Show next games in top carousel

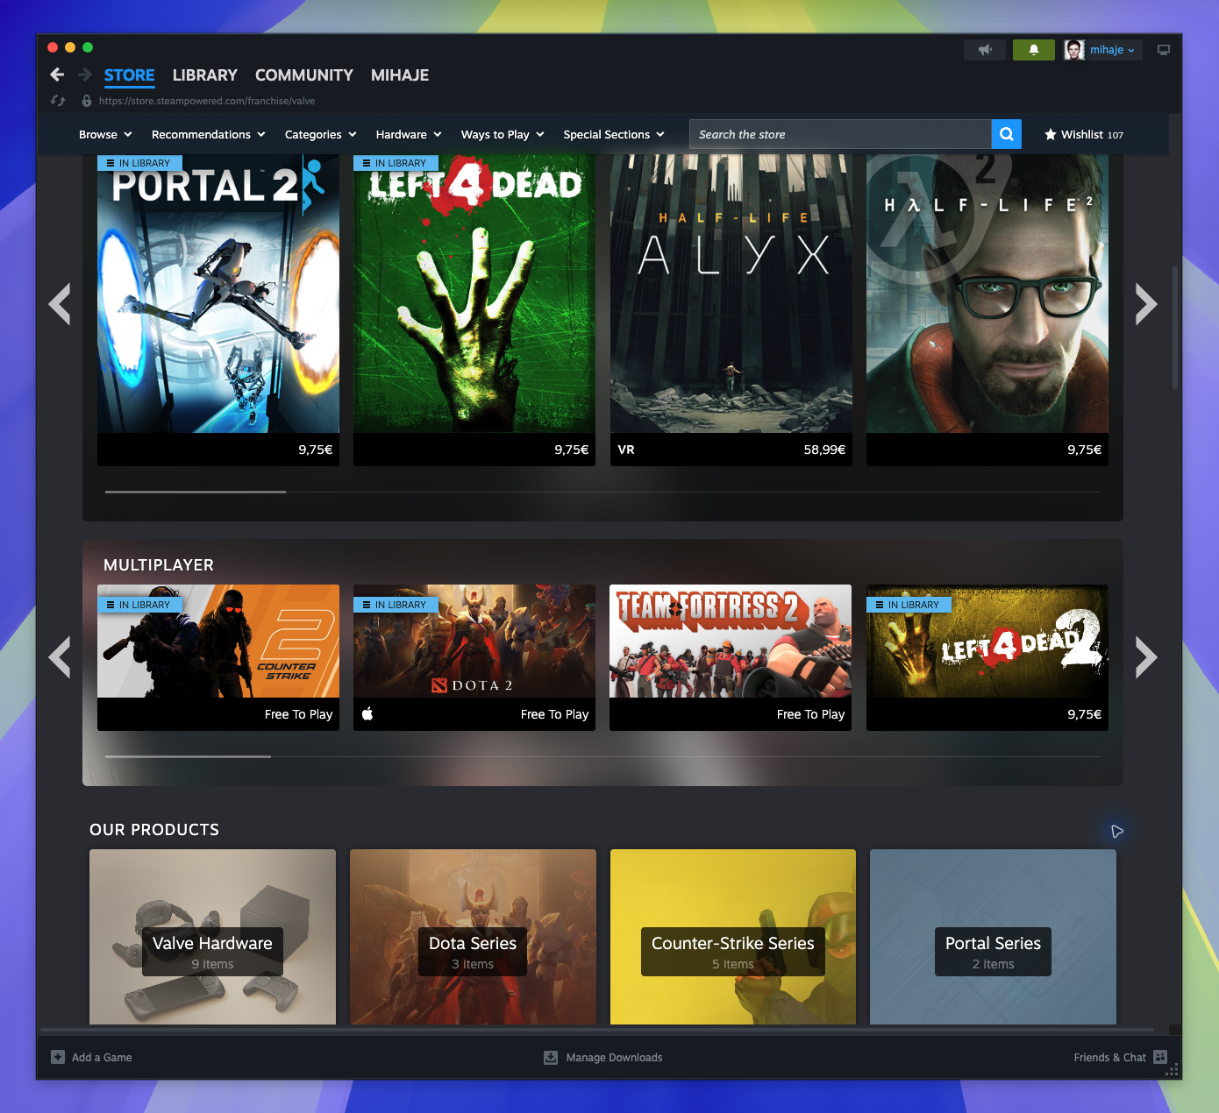point(1146,304)
